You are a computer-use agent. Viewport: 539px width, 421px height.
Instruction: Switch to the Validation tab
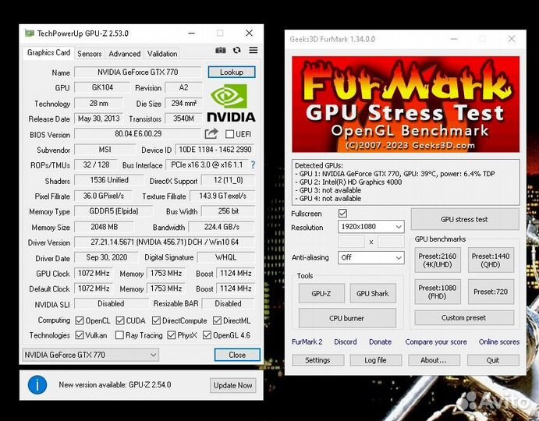pyautogui.click(x=162, y=54)
